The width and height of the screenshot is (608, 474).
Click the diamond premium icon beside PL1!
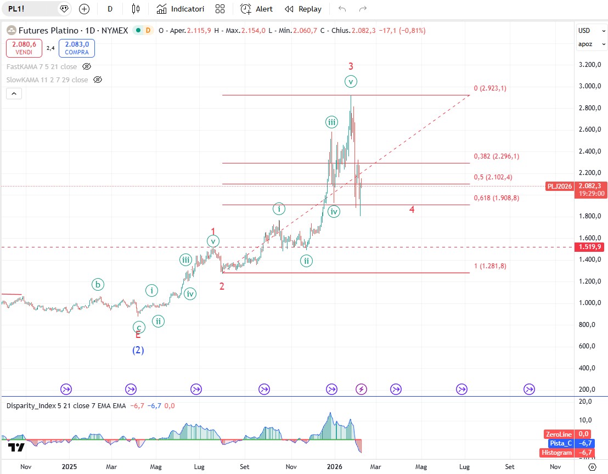[x=64, y=9]
